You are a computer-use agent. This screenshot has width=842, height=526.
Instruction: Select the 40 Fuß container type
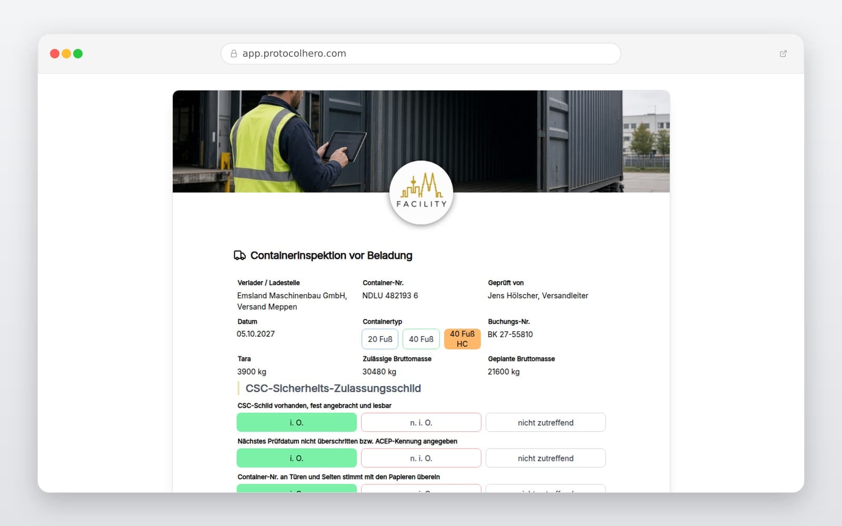[x=421, y=339]
